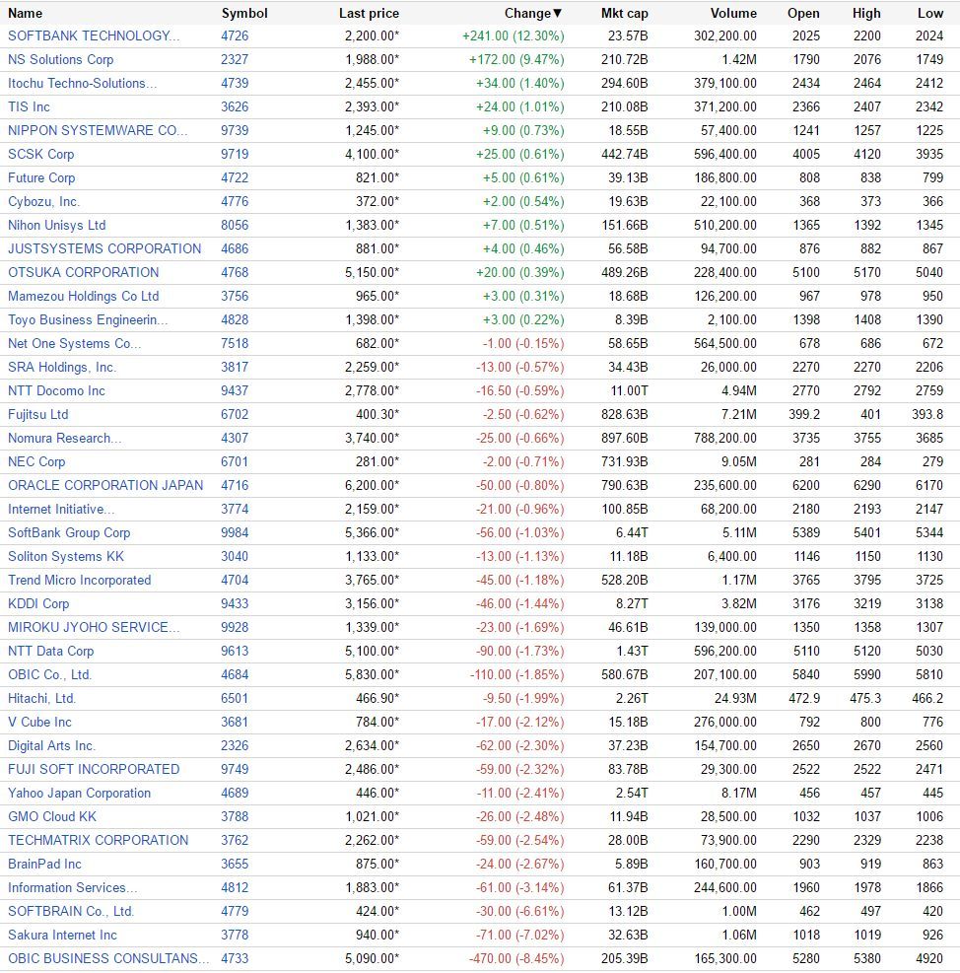Open Cybozu, Inc. link
The width and height of the screenshot is (960, 973).
(x=44, y=202)
